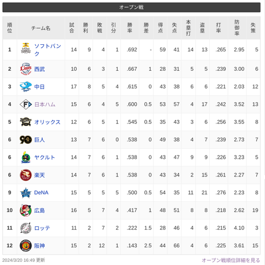Open the オリックス team page link
The width and height of the screenshot is (265, 265).
tap(47, 122)
